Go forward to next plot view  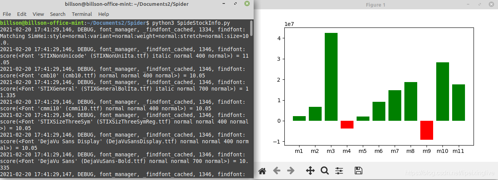[291, 171]
